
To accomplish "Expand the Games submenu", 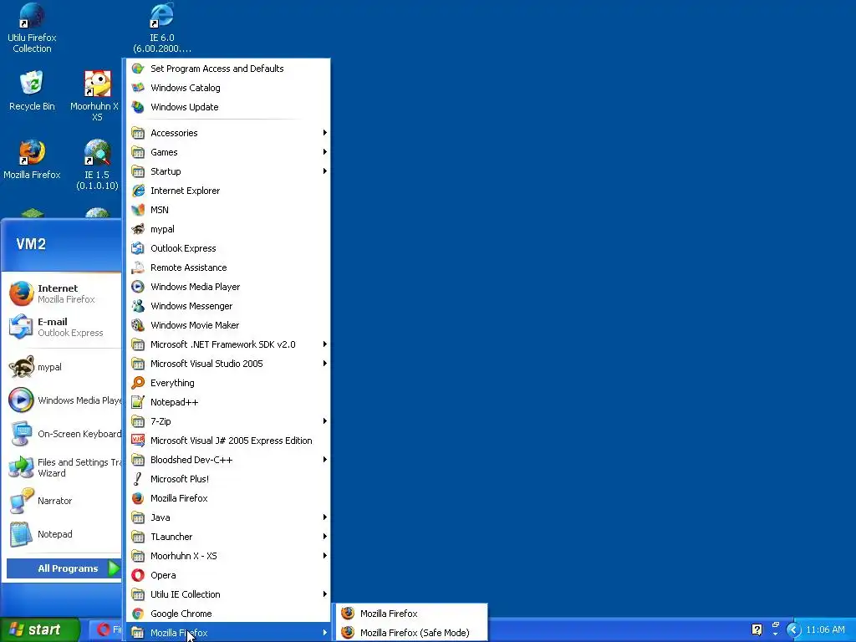I will pyautogui.click(x=228, y=152).
